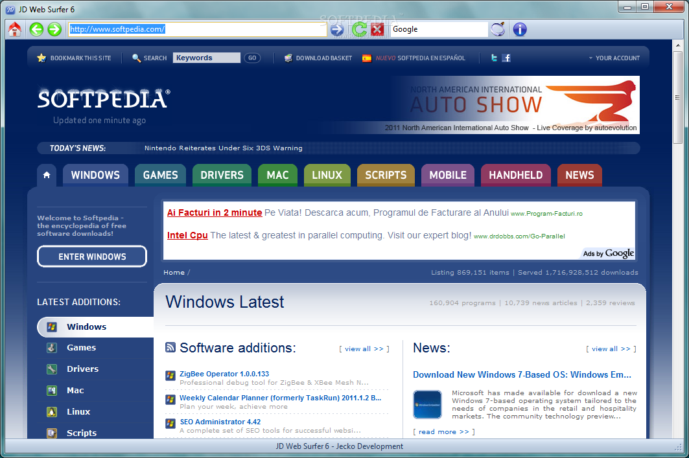Click the Spanish flag icon
The width and height of the screenshot is (689, 458).
coord(366,58)
